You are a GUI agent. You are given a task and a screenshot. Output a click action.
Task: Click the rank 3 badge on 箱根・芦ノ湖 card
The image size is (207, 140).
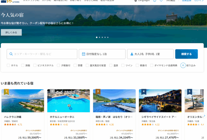(x=98, y=92)
